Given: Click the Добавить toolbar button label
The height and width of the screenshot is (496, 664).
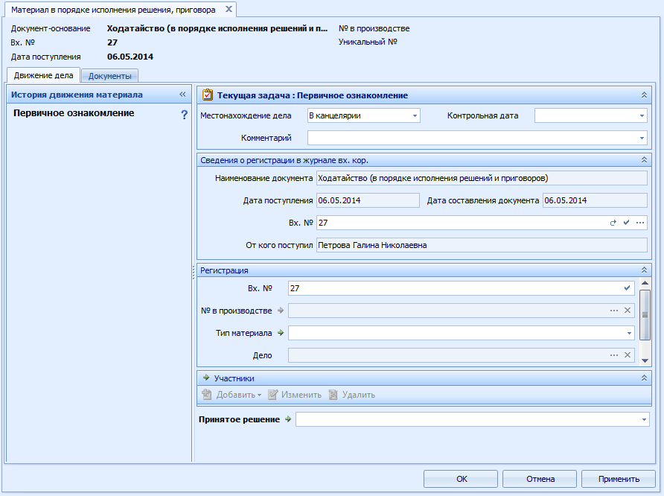Looking at the screenshot, I should (236, 395).
